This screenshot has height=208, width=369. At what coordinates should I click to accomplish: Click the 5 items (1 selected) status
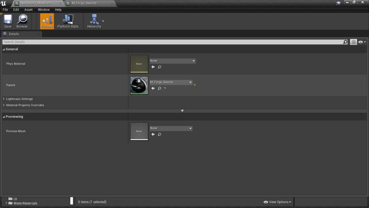click(92, 202)
